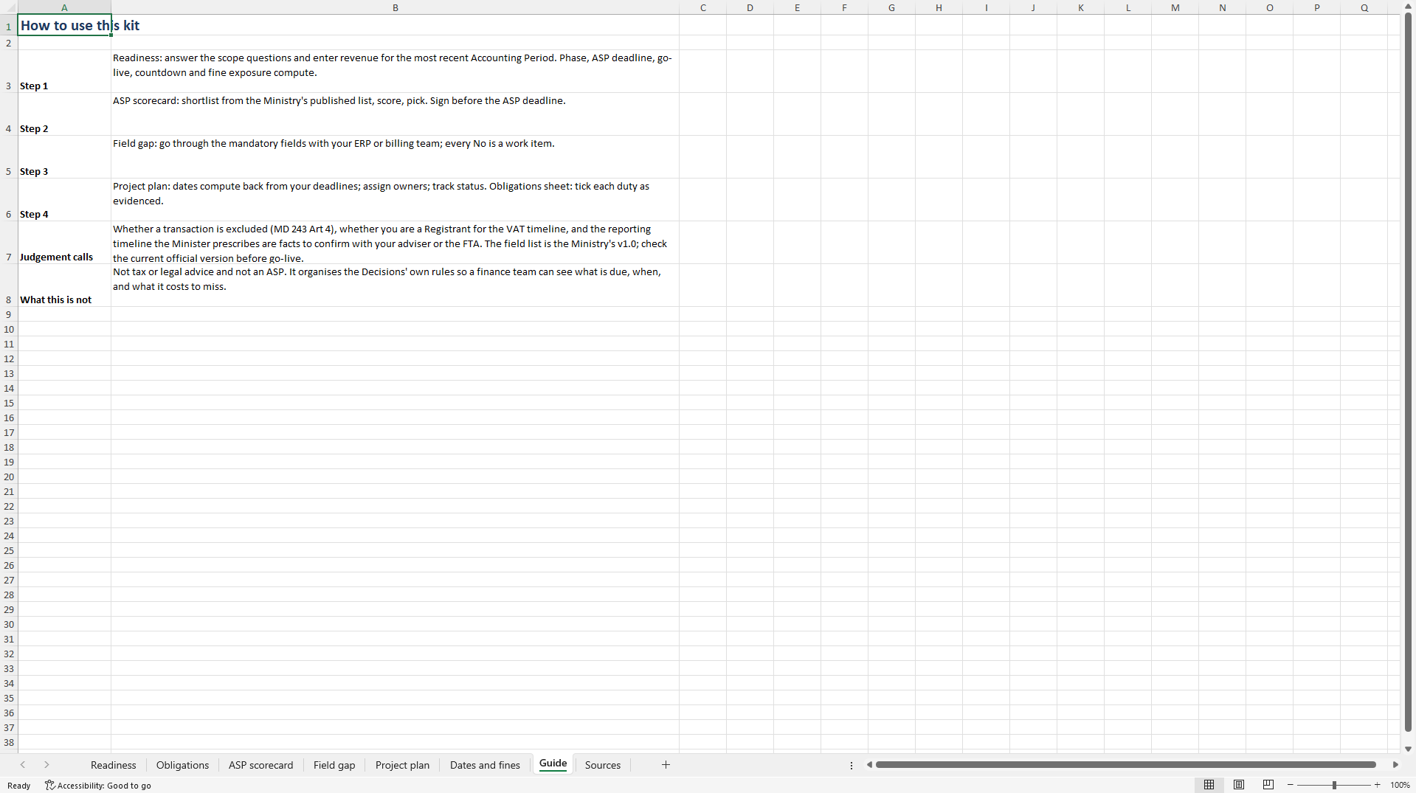The image size is (1416, 793).
Task: Click the horizontal scroll right arrow
Action: pos(1395,765)
